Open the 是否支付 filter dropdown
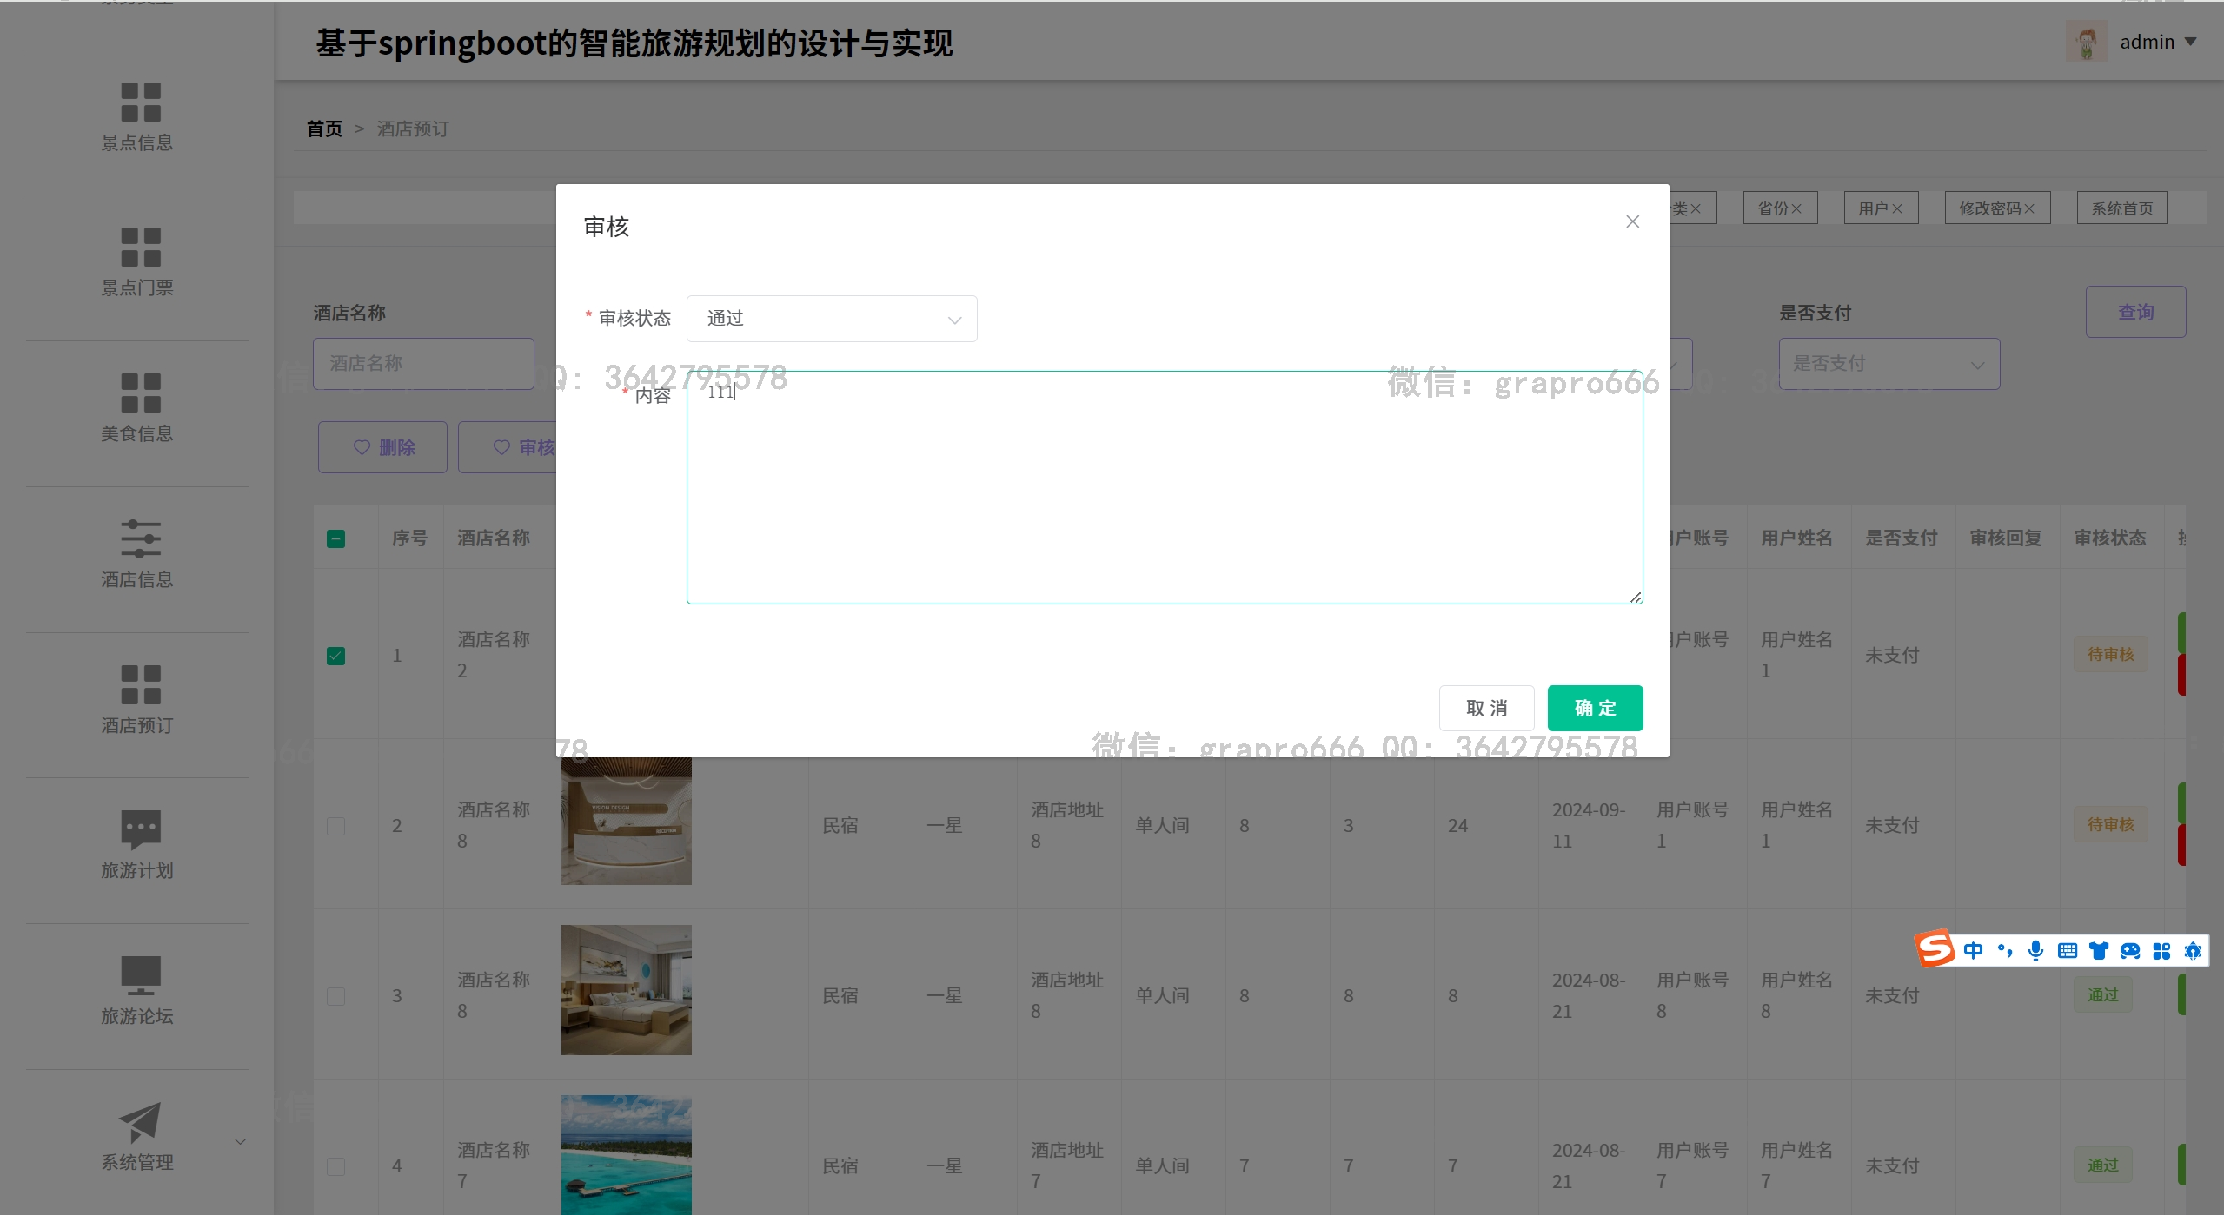Image resolution: width=2224 pixels, height=1215 pixels. (x=1889, y=364)
